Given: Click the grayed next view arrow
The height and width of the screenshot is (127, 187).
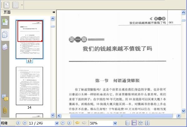Looking at the screenshot, I should [84, 123].
